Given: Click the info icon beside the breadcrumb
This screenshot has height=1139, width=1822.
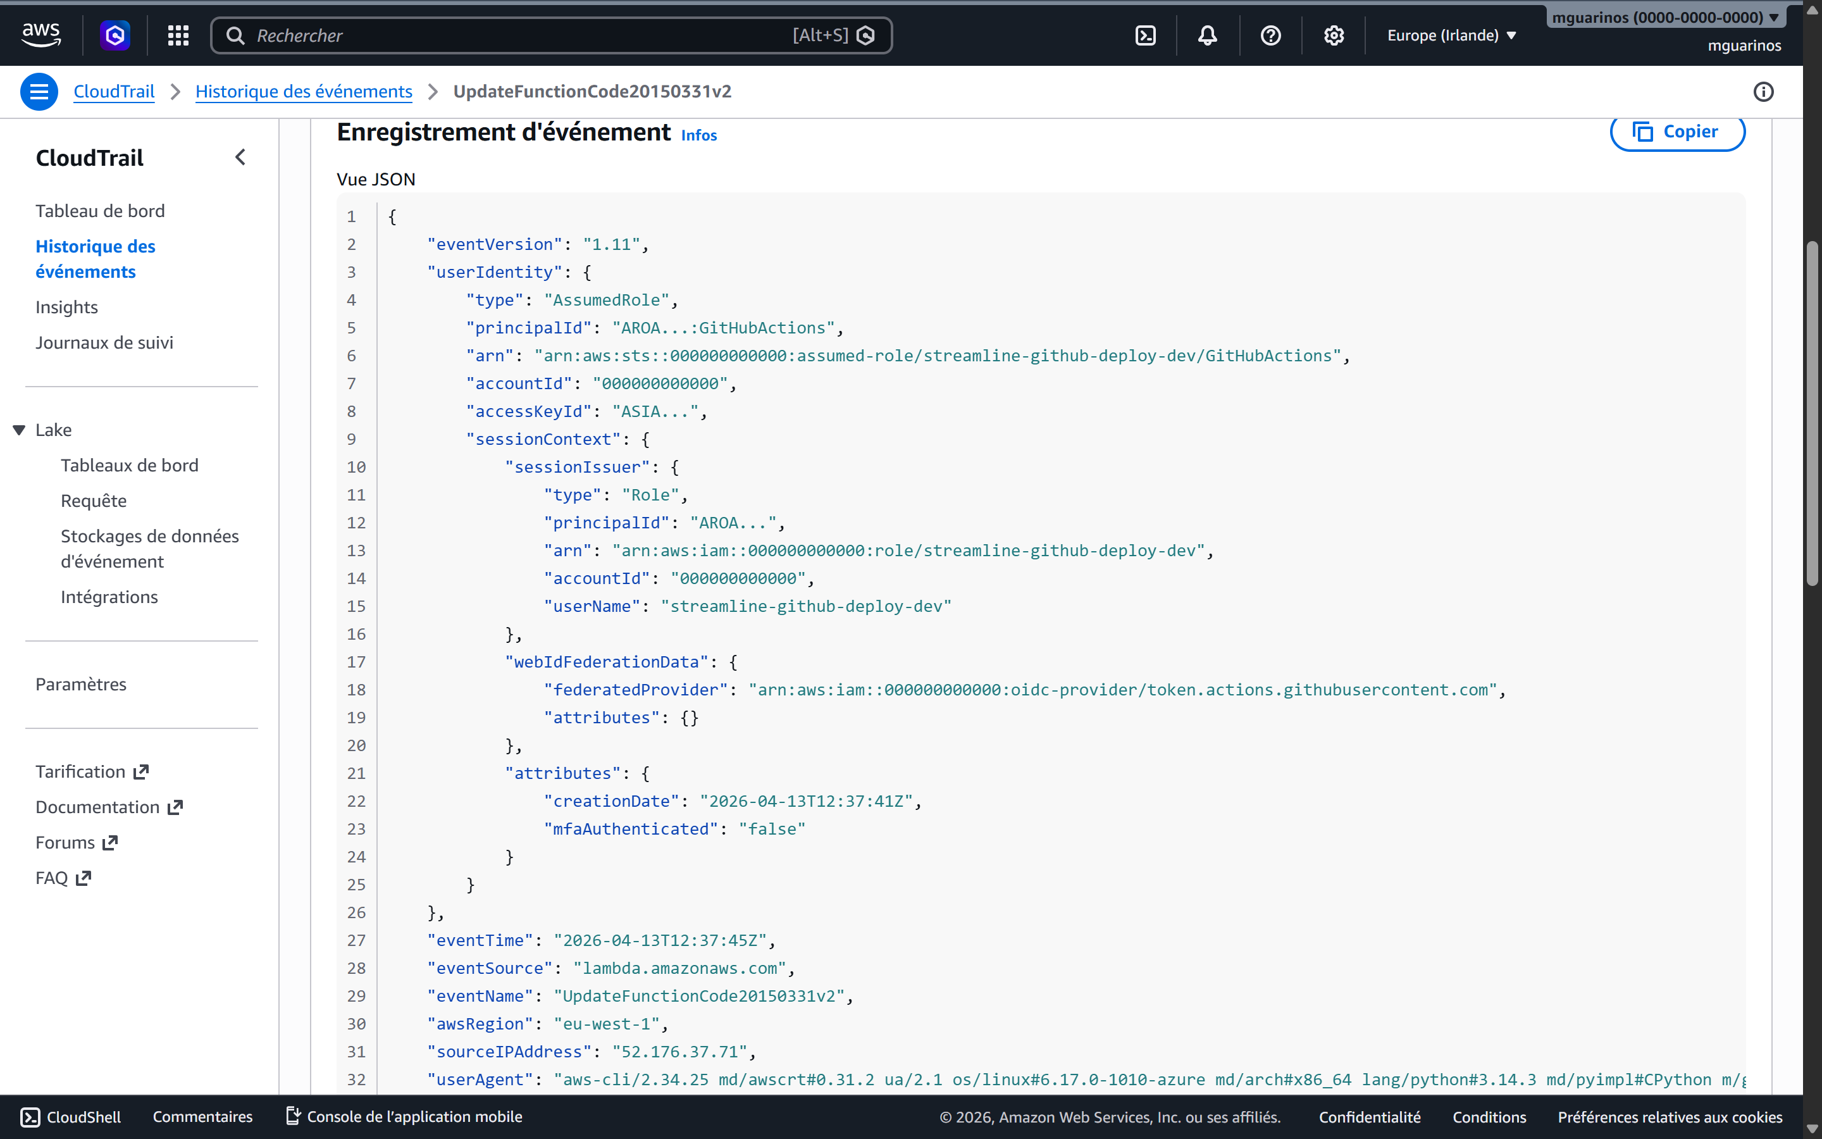Looking at the screenshot, I should tap(1763, 91).
